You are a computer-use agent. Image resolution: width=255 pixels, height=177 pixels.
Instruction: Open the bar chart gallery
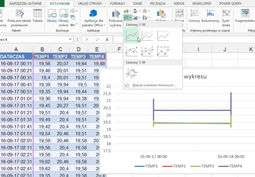137,11
